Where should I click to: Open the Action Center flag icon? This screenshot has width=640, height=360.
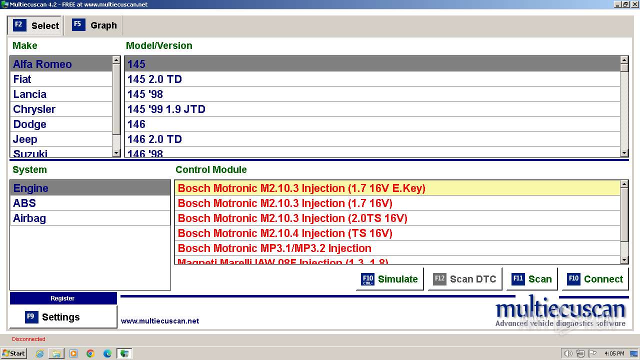click(592, 353)
